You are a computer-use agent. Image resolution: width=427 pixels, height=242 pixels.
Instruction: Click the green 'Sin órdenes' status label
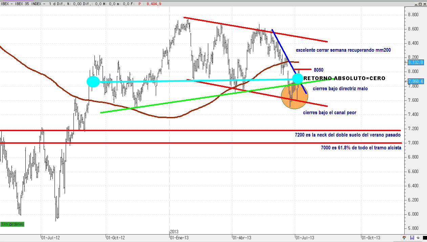(x=13, y=224)
